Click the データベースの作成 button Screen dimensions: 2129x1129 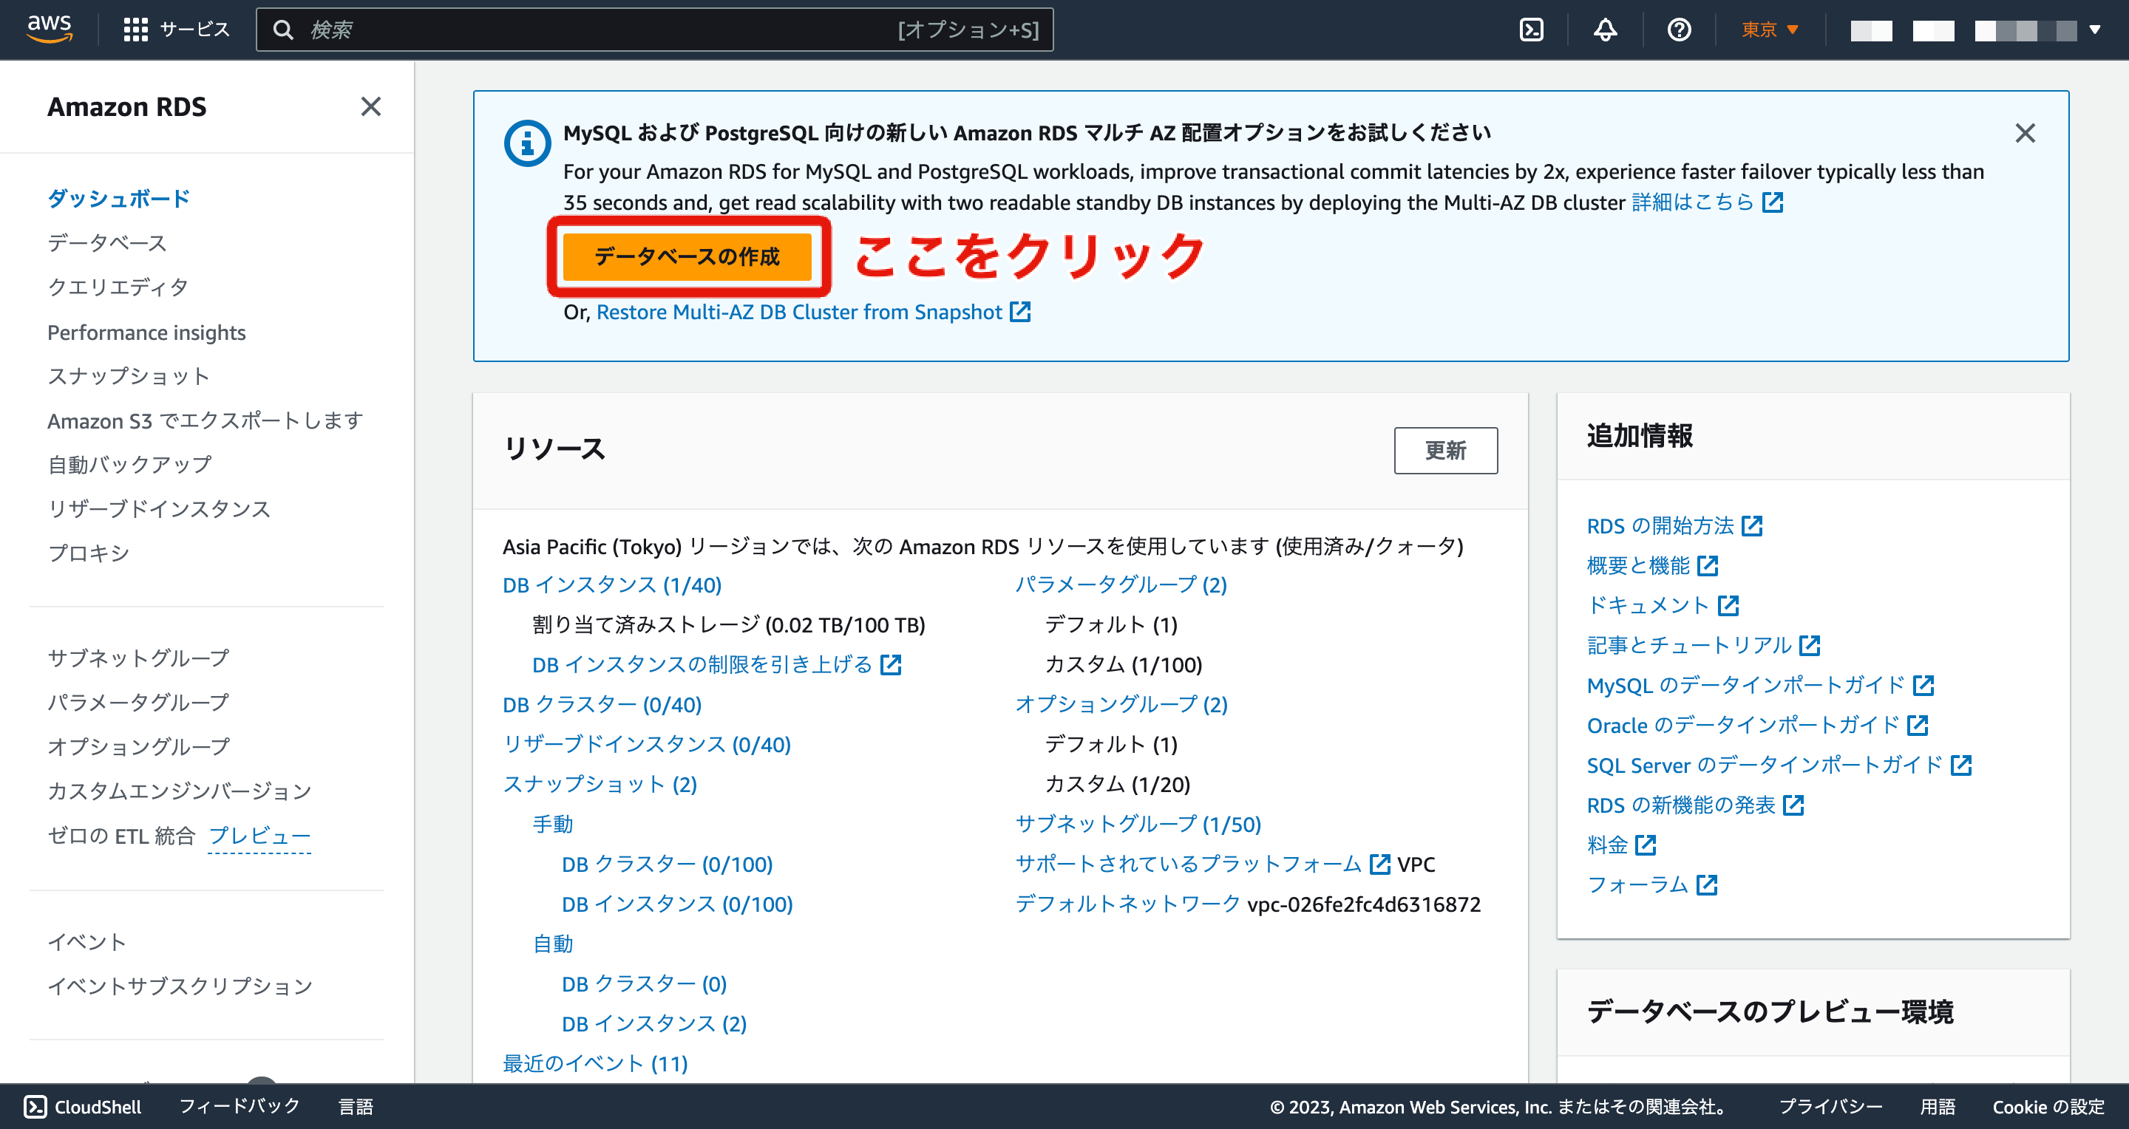(687, 257)
